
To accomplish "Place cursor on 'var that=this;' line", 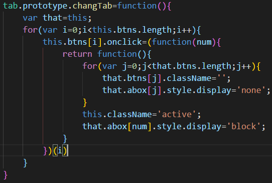I will (x=57, y=18).
